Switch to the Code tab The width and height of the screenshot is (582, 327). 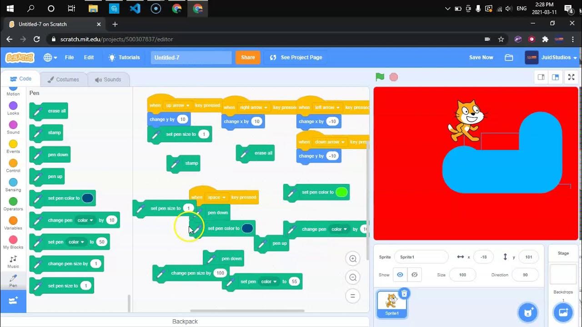(21, 79)
